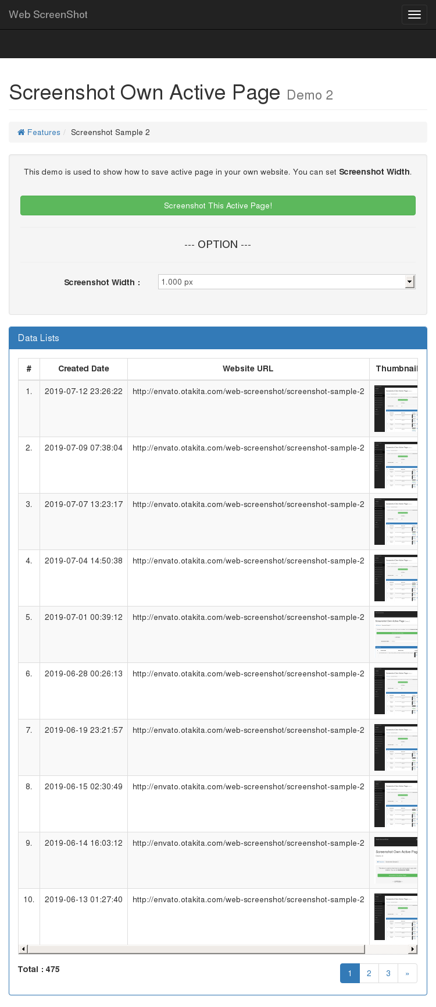Open thumbnail of row 9 screenshot
The width and height of the screenshot is (436, 1007).
coord(396,860)
